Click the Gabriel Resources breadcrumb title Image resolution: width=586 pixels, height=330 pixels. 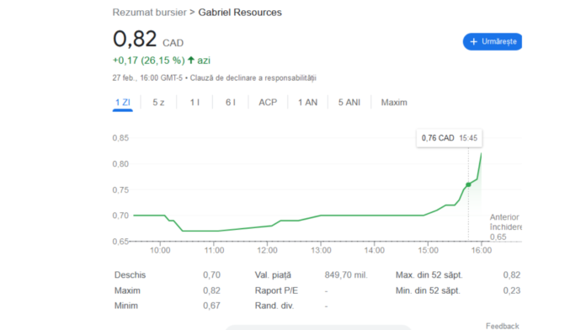(240, 13)
